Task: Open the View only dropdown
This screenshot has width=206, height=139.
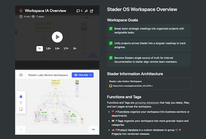Action: pyautogui.click(x=83, y=75)
